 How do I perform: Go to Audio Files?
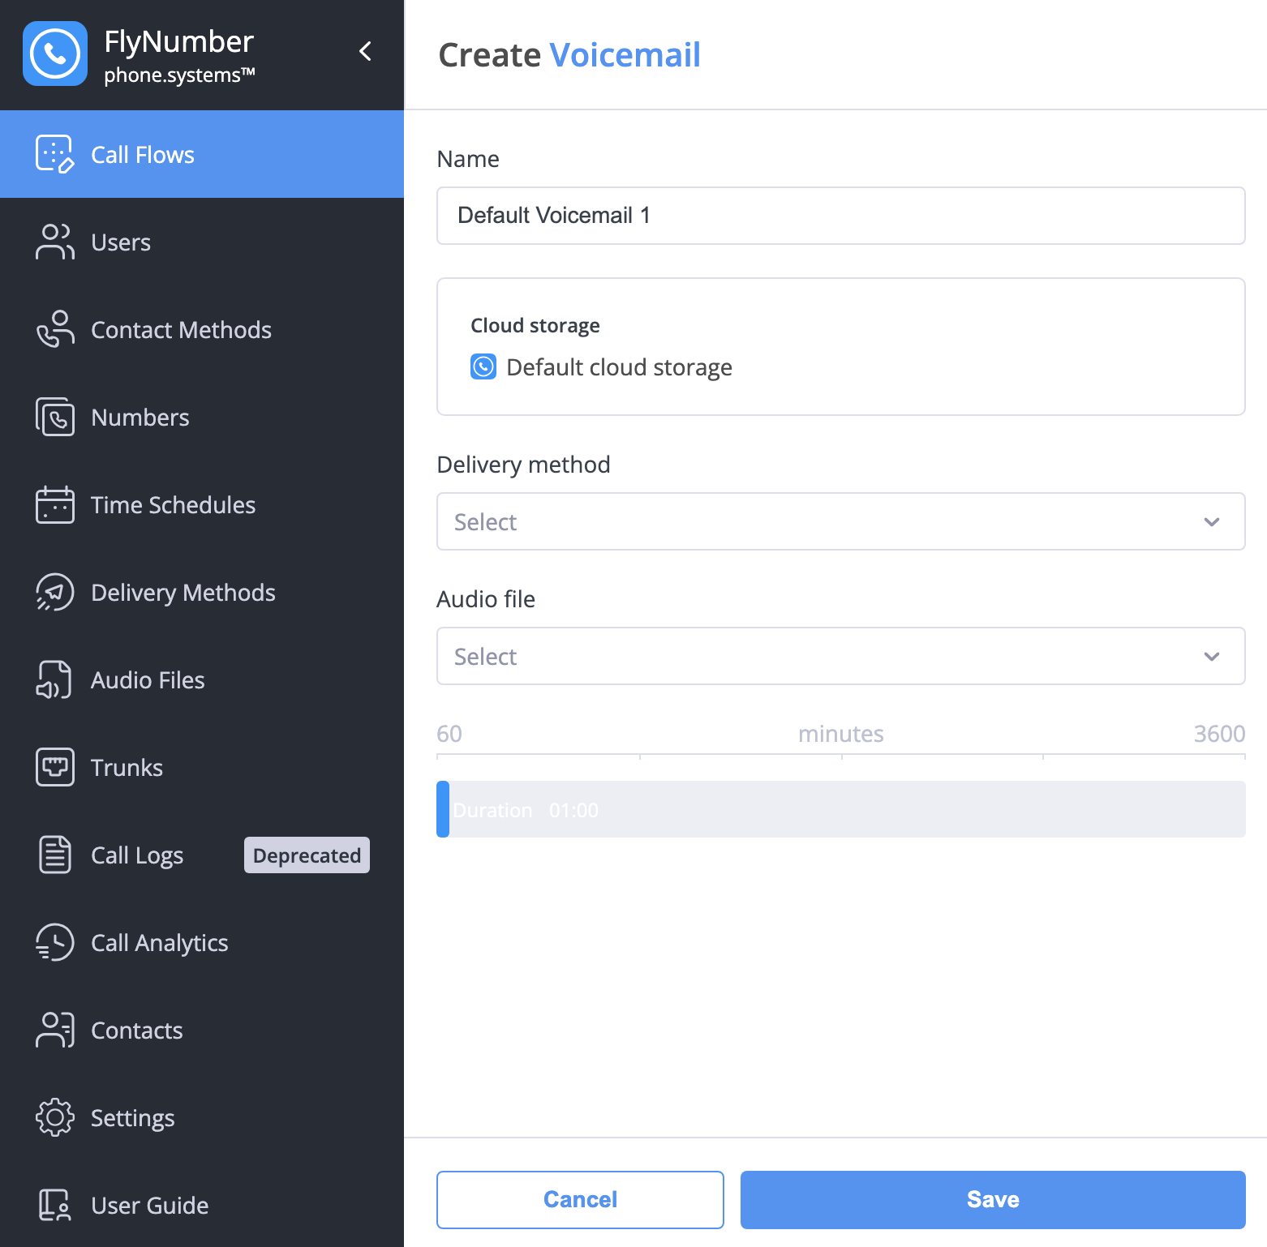tap(148, 680)
